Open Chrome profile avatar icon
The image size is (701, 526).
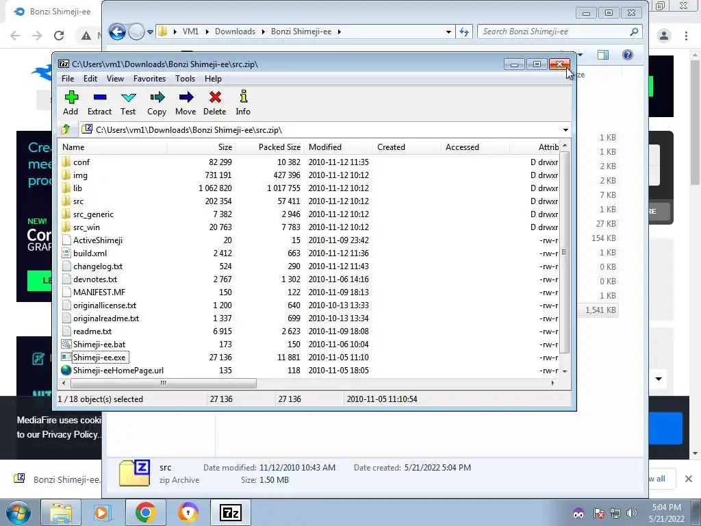pyautogui.click(x=664, y=36)
